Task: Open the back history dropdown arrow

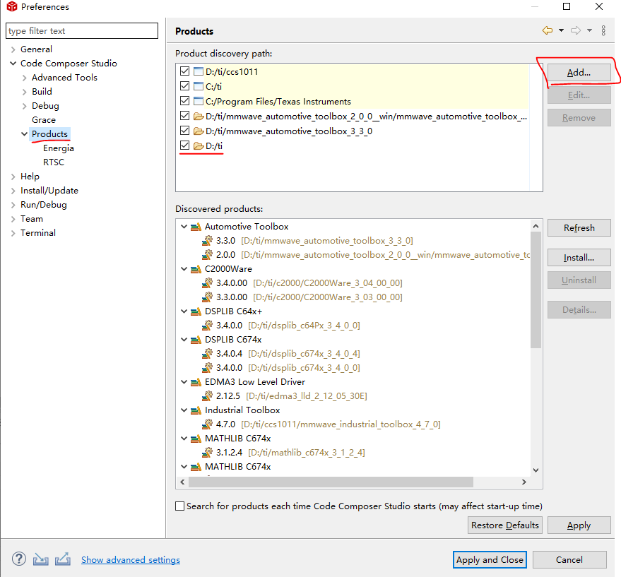Action: [561, 30]
